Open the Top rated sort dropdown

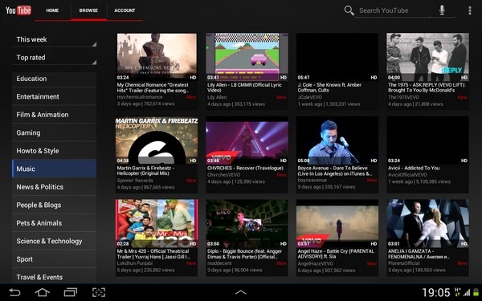(x=55, y=58)
